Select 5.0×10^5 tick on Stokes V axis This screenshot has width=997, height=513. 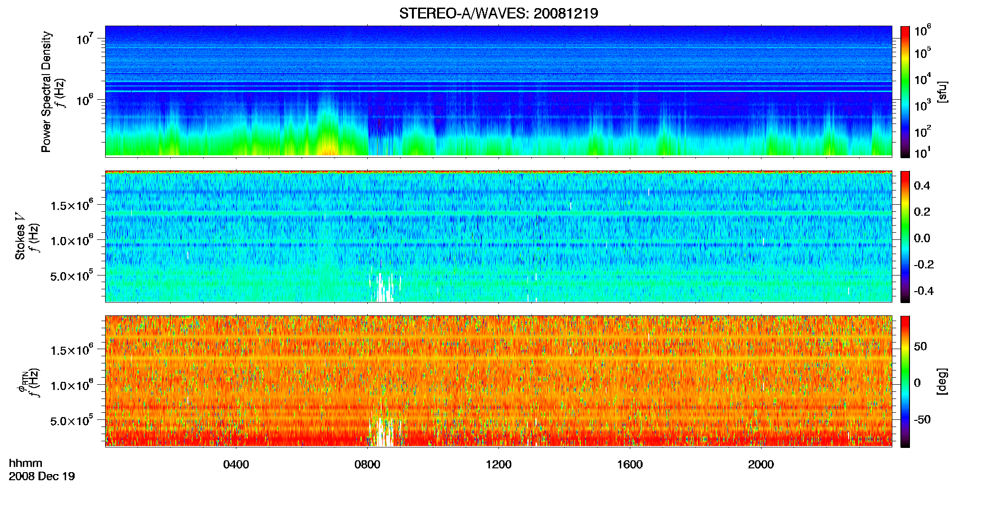click(x=71, y=275)
